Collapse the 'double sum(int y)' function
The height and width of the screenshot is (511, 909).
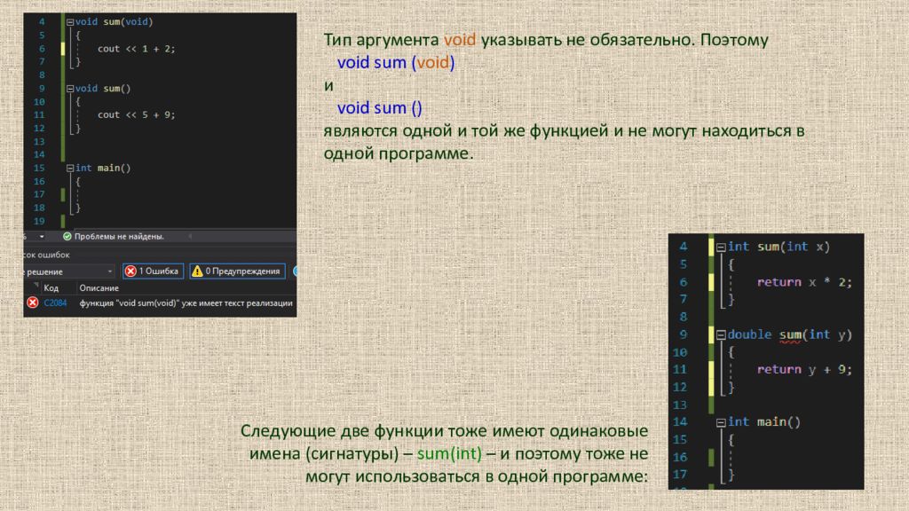pos(721,334)
